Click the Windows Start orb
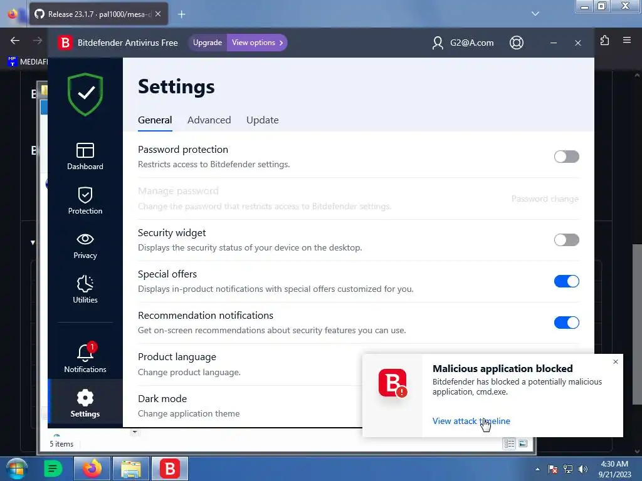Screen dimensions: 642x481 (16, 468)
